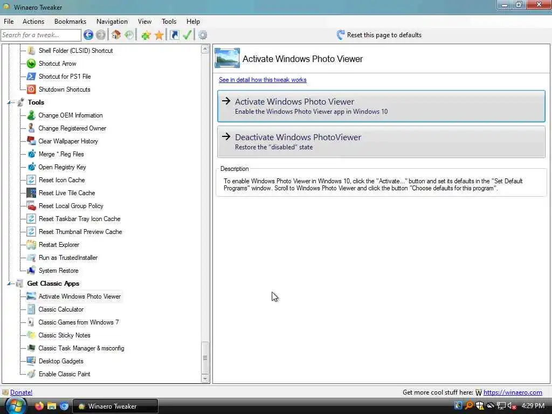The height and width of the screenshot is (414, 552).
Task: Select Classic Task Manager & msconfig
Action: coord(81,348)
